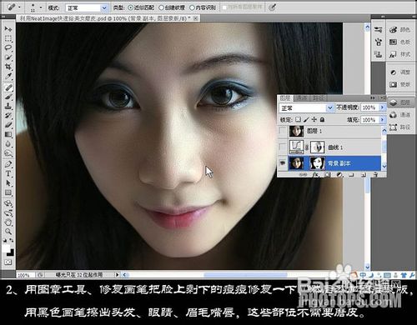Switch to the 图层 tab in Layers panel

(285, 98)
